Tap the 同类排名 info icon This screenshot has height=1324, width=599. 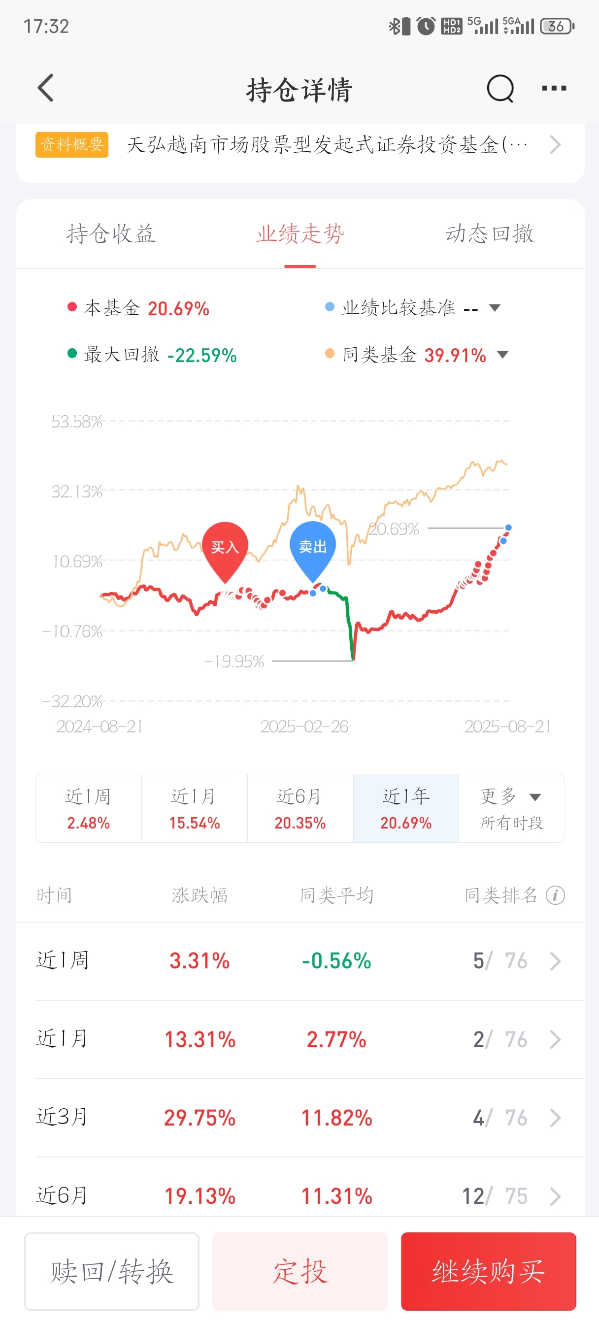click(555, 895)
